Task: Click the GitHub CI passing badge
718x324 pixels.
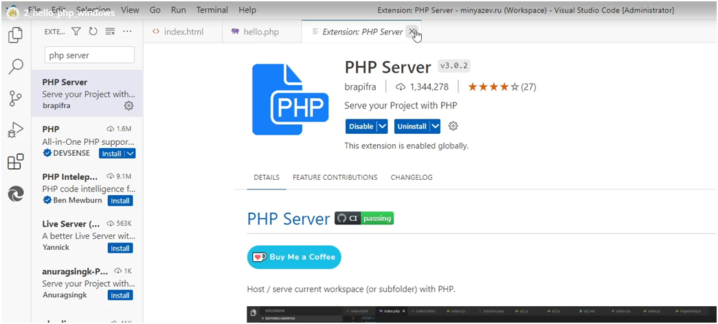Action: (364, 218)
